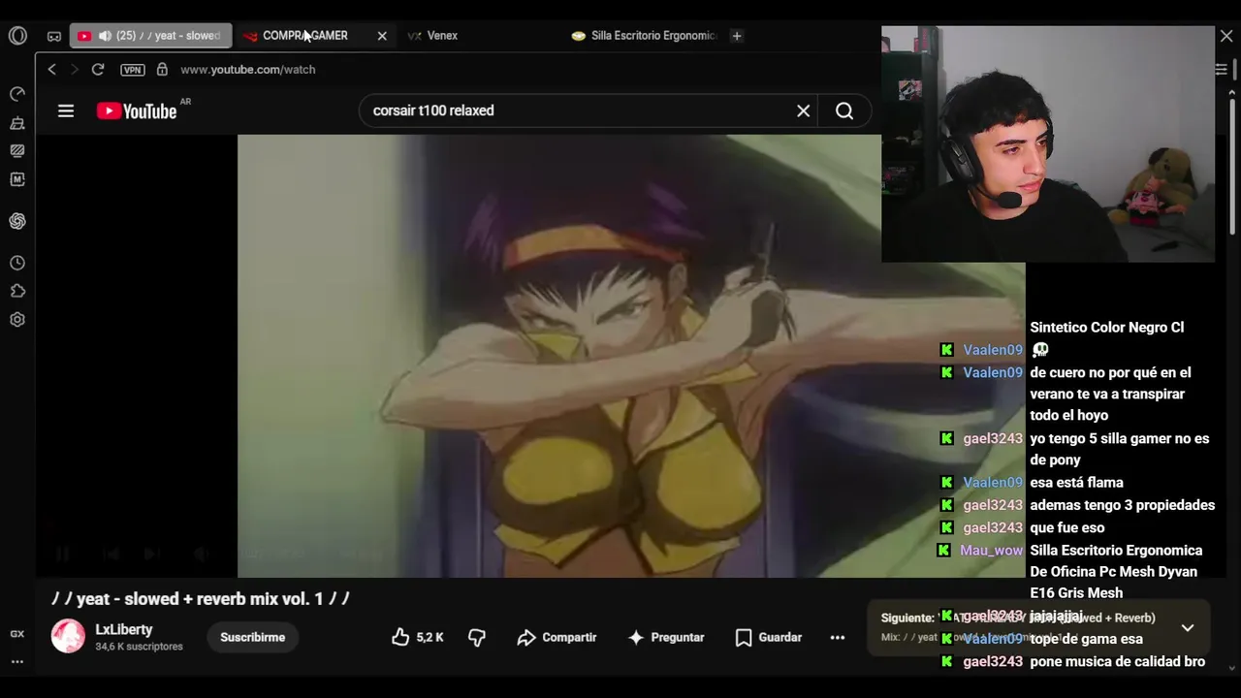1241x698 pixels.
Task: Click the Suscribirme button
Action: (252, 637)
